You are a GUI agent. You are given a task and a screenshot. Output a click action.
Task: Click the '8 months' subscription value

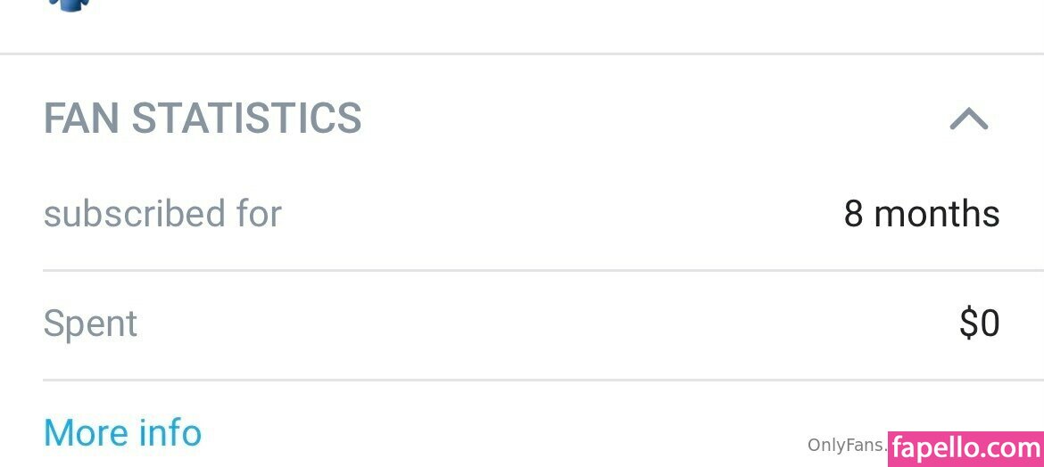click(x=922, y=214)
